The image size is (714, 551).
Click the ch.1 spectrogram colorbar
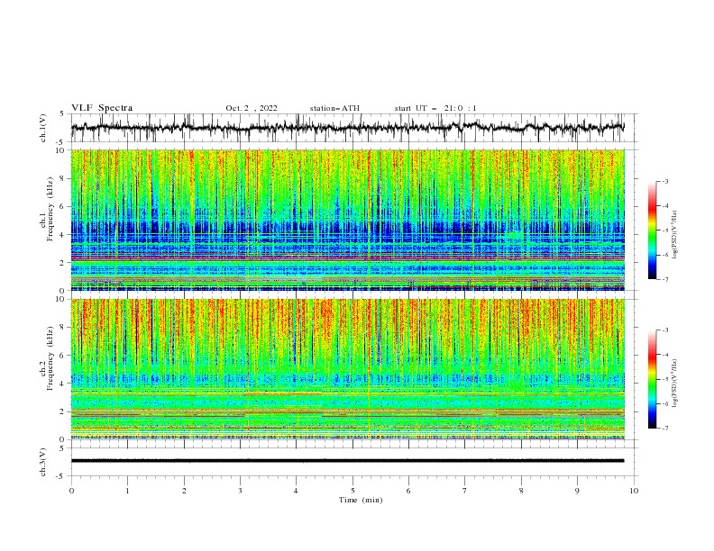click(x=652, y=230)
